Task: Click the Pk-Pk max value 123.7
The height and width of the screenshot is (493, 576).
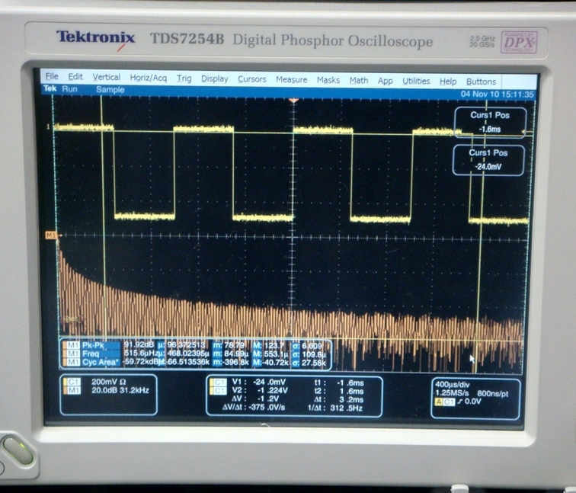Action: coord(274,346)
